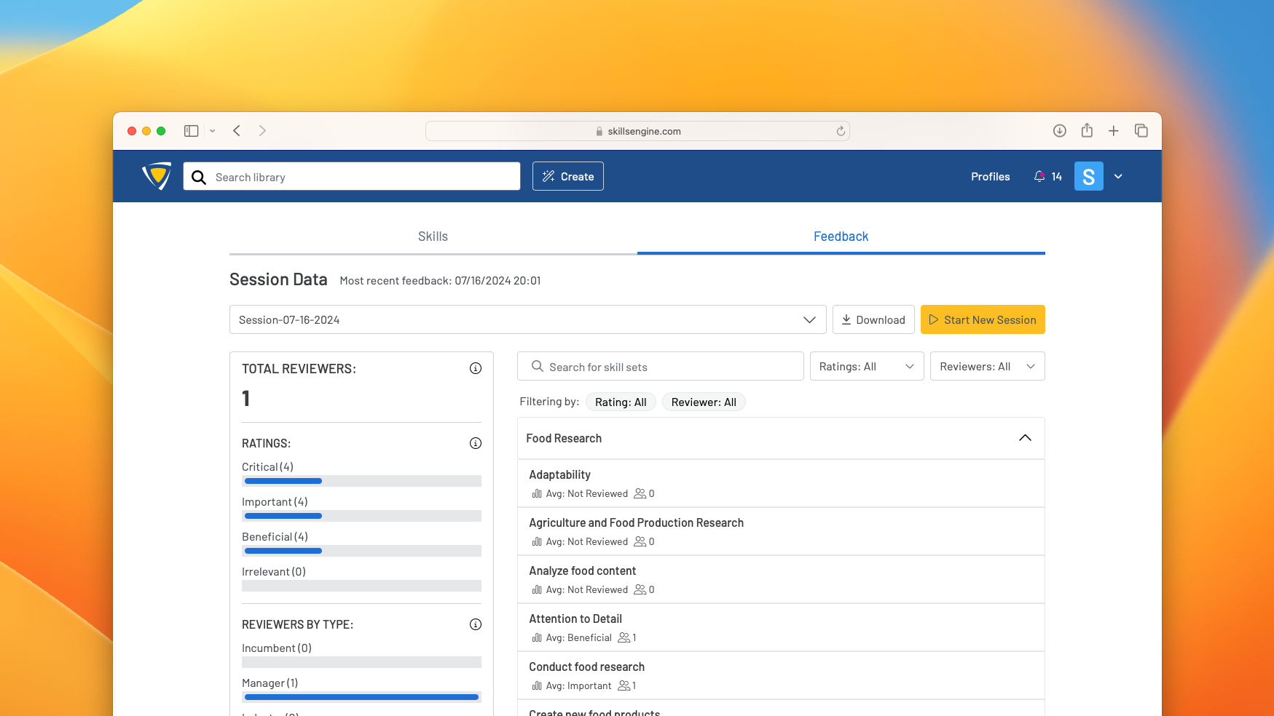Viewport: 1274px width, 716px height.
Task: Show the tab overview icon
Action: [1141, 131]
